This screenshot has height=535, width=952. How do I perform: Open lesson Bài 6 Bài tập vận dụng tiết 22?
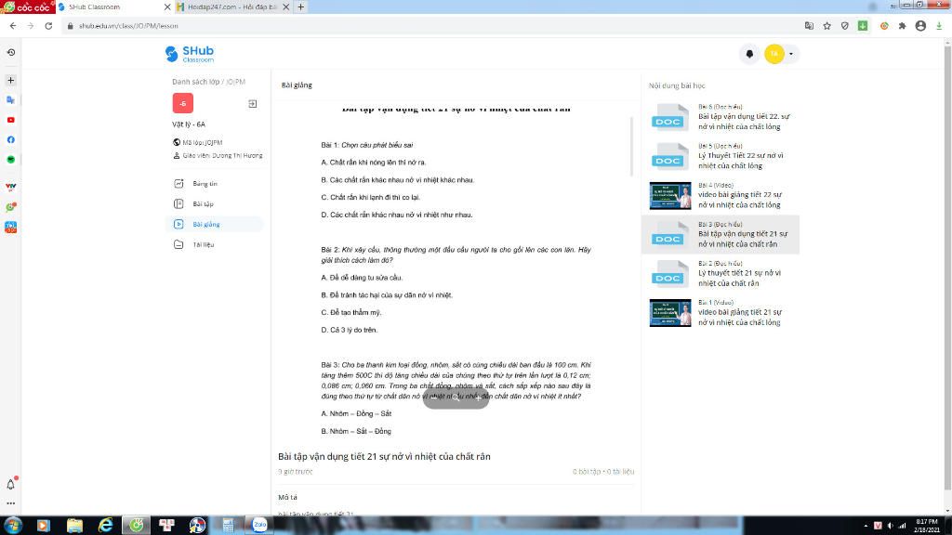point(721,117)
